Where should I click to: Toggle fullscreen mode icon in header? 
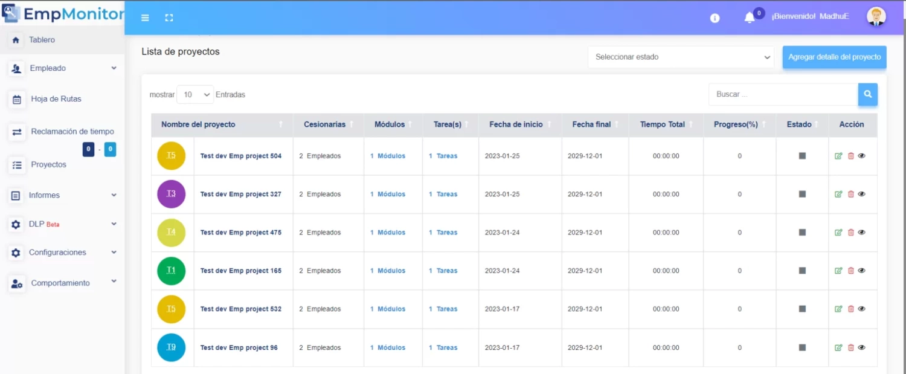coord(169,18)
